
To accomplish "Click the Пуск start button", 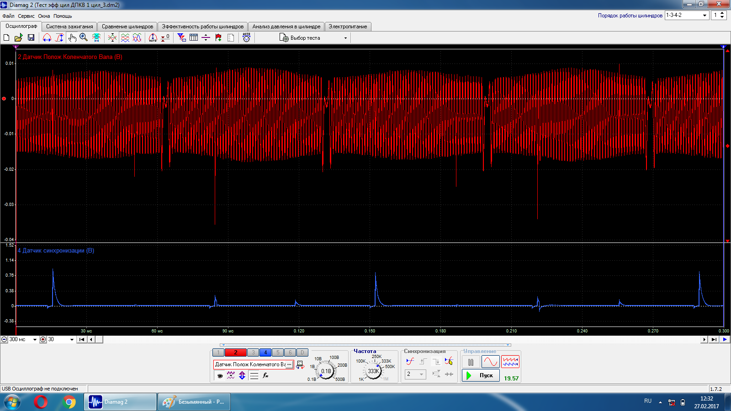I will [x=481, y=375].
